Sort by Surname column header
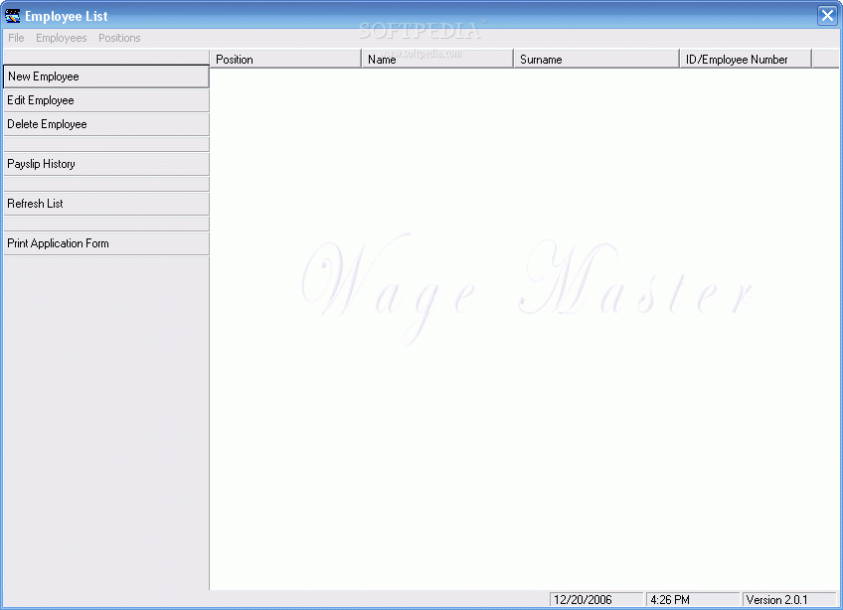This screenshot has width=843, height=610. tap(596, 60)
